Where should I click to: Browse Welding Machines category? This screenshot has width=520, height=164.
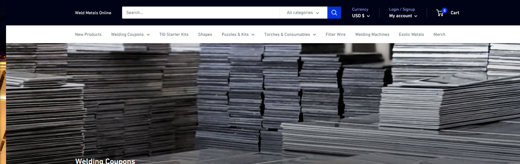click(372, 34)
